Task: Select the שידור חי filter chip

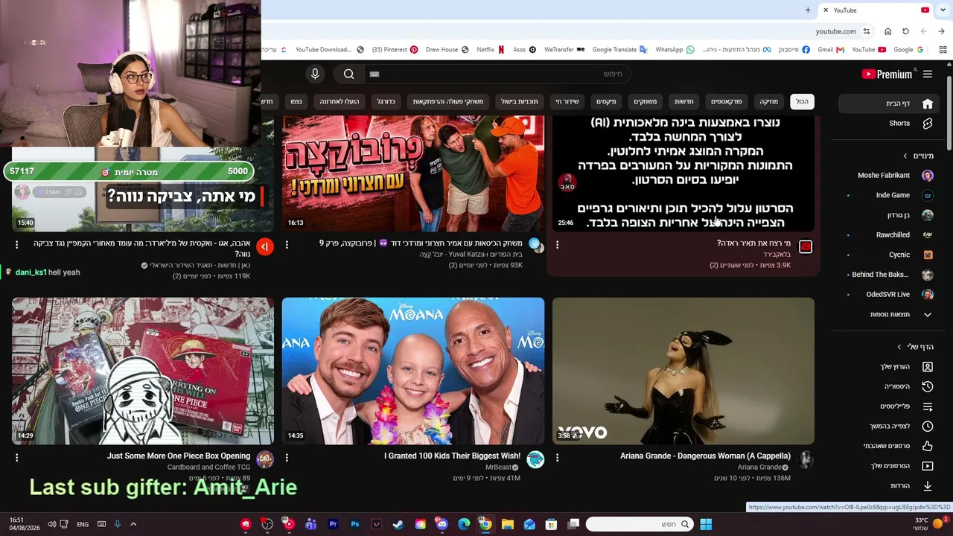Action: coord(567,101)
